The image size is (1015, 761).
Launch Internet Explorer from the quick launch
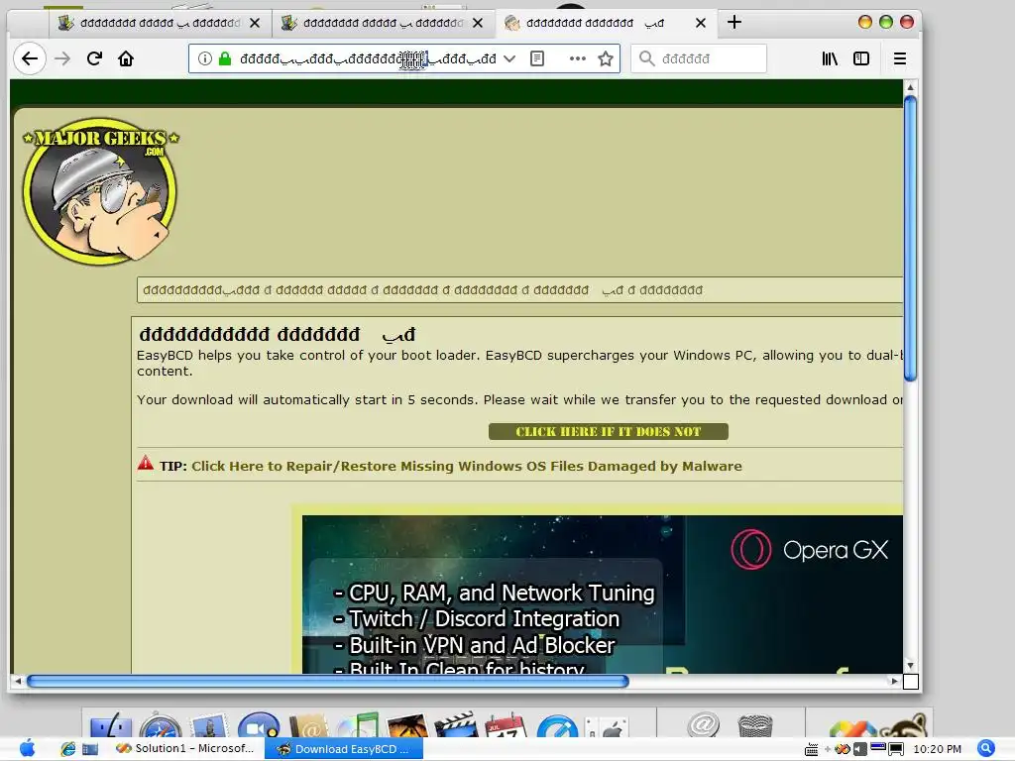(68, 749)
